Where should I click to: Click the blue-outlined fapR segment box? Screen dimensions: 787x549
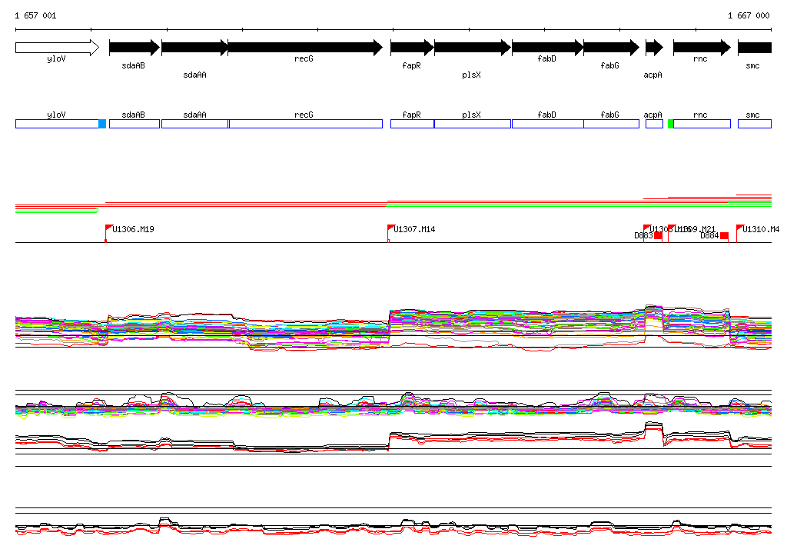pyautogui.click(x=412, y=124)
